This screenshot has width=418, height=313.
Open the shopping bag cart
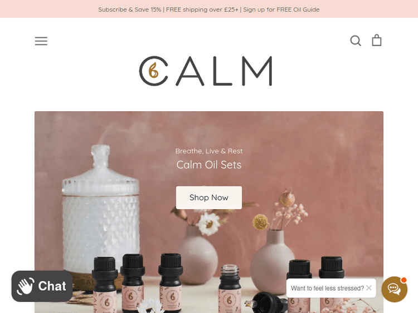[376, 40]
